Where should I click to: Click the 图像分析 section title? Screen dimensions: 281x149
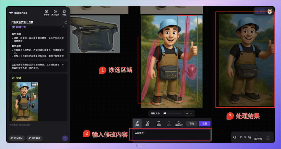[x=21, y=27]
